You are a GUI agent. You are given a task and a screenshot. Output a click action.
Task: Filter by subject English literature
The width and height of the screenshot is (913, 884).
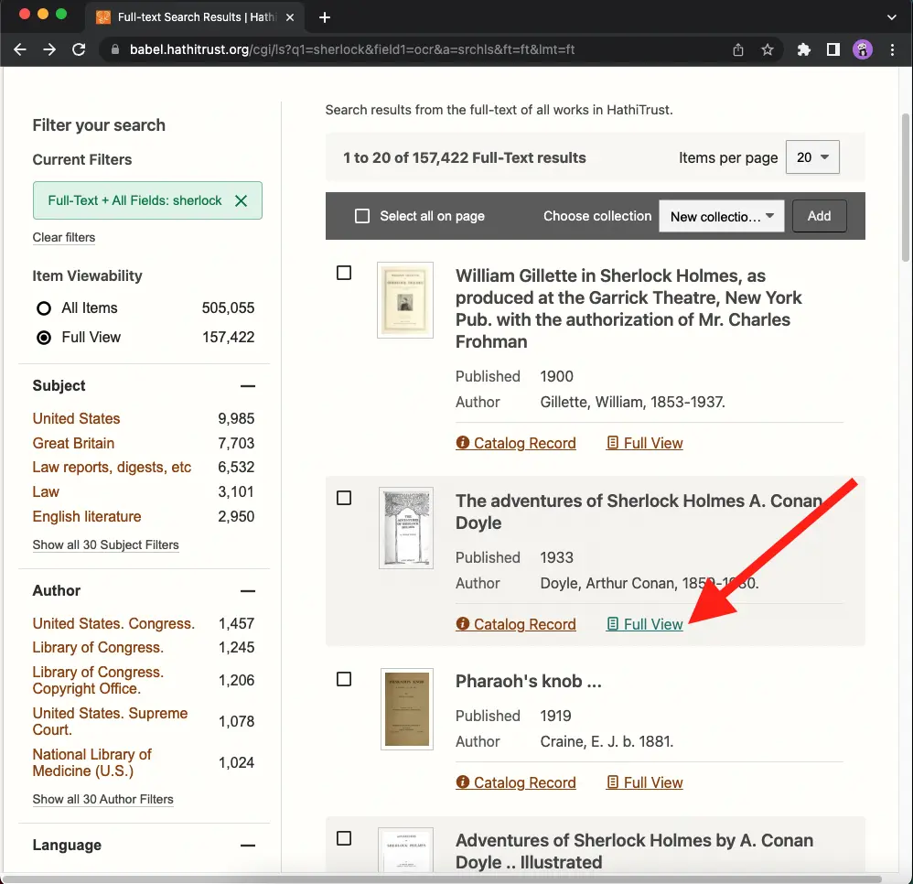pyautogui.click(x=87, y=516)
